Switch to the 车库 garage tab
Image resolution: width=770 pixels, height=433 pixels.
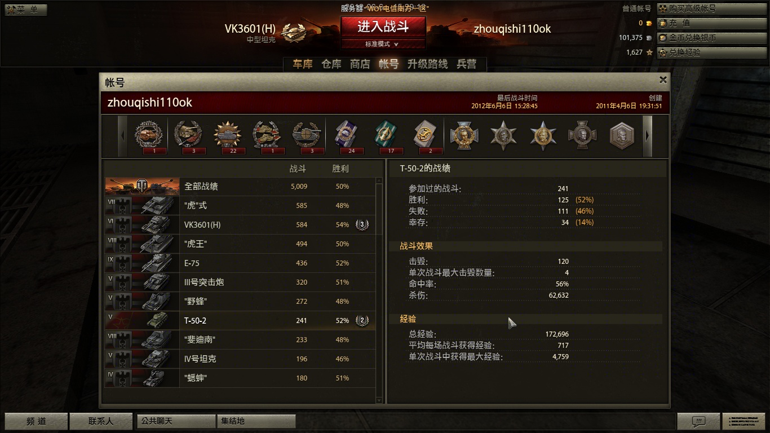[x=303, y=64]
